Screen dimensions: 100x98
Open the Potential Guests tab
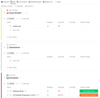tap(35, 2)
